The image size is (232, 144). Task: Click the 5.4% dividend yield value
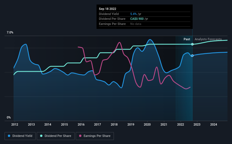[133, 14]
